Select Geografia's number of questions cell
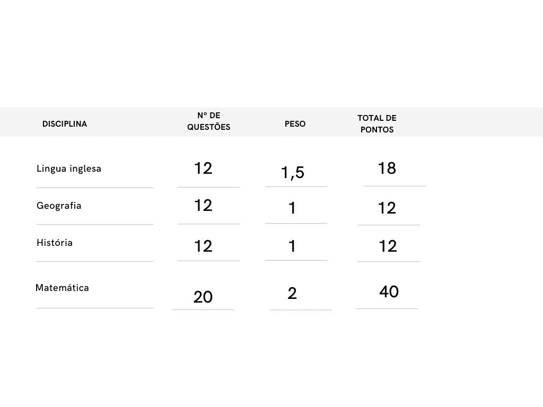This screenshot has width=543, height=407. (203, 206)
